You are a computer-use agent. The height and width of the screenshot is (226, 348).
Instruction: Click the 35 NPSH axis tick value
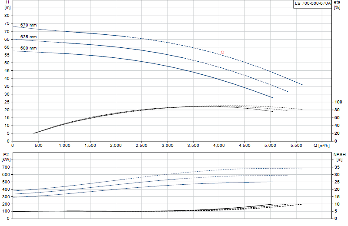coord(337,167)
